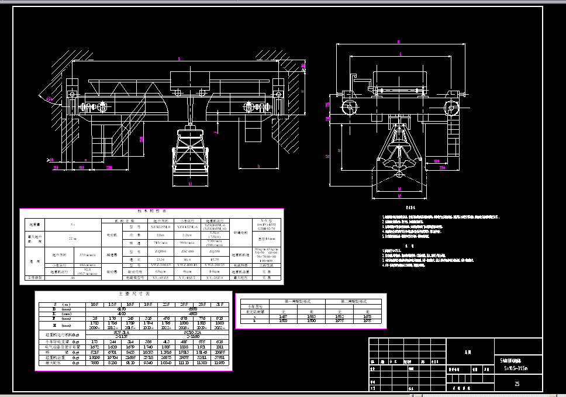Select the '254' dimension label in right view
The width and height of the screenshot is (566, 397).
(x=442, y=168)
